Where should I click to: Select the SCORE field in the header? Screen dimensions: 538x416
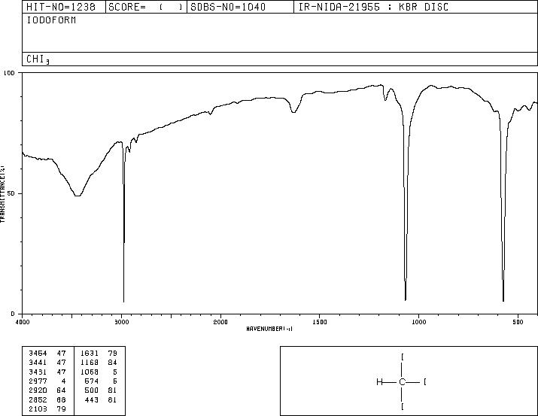point(146,7)
